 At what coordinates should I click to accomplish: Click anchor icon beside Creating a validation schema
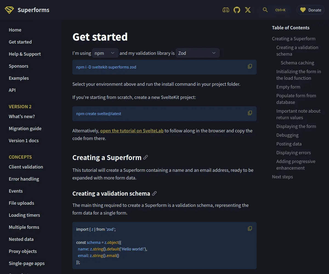coord(154,193)
